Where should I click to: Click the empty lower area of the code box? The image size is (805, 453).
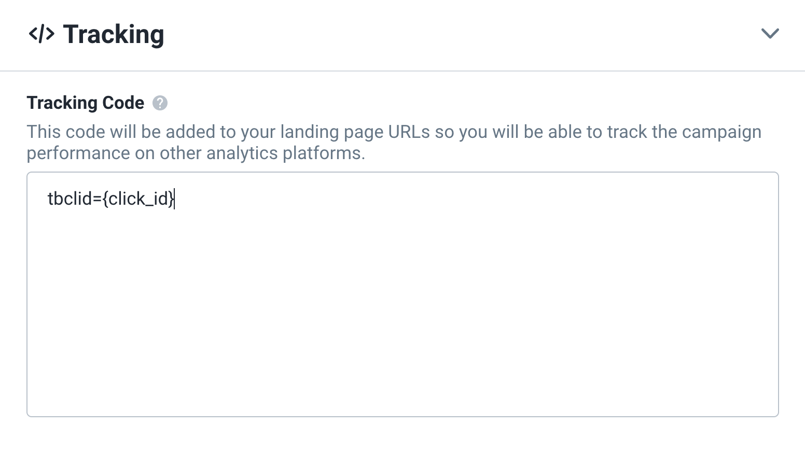click(x=403, y=337)
